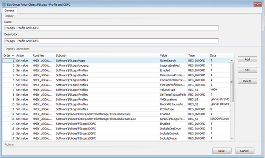The width and height of the screenshot is (265, 158).
Task: Click the window title bar icon
Action: (4, 4)
